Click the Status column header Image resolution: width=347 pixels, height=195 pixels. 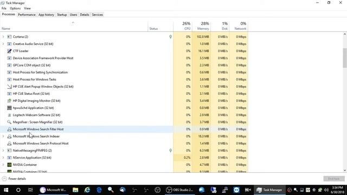pyautogui.click(x=160, y=26)
